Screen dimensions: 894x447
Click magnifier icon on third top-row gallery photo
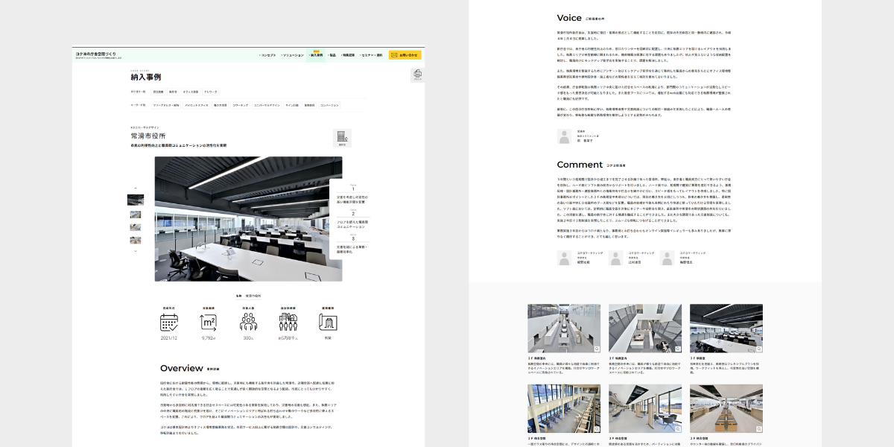pyautogui.click(x=758, y=349)
